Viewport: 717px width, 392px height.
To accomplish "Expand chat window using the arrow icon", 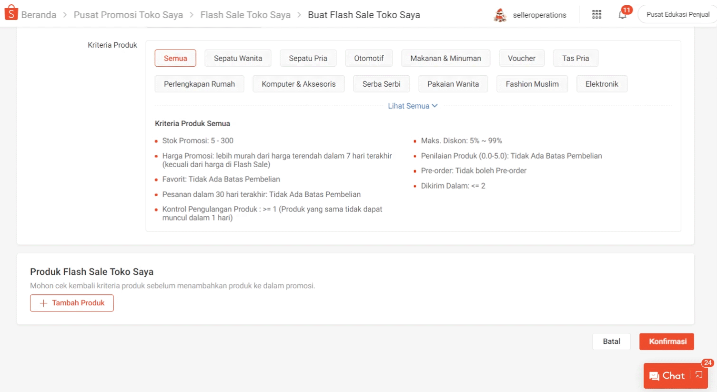I will coord(699,375).
